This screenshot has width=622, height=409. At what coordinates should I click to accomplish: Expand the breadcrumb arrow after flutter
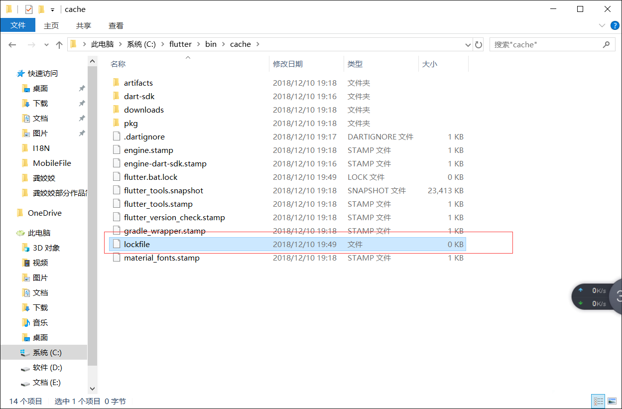(197, 44)
